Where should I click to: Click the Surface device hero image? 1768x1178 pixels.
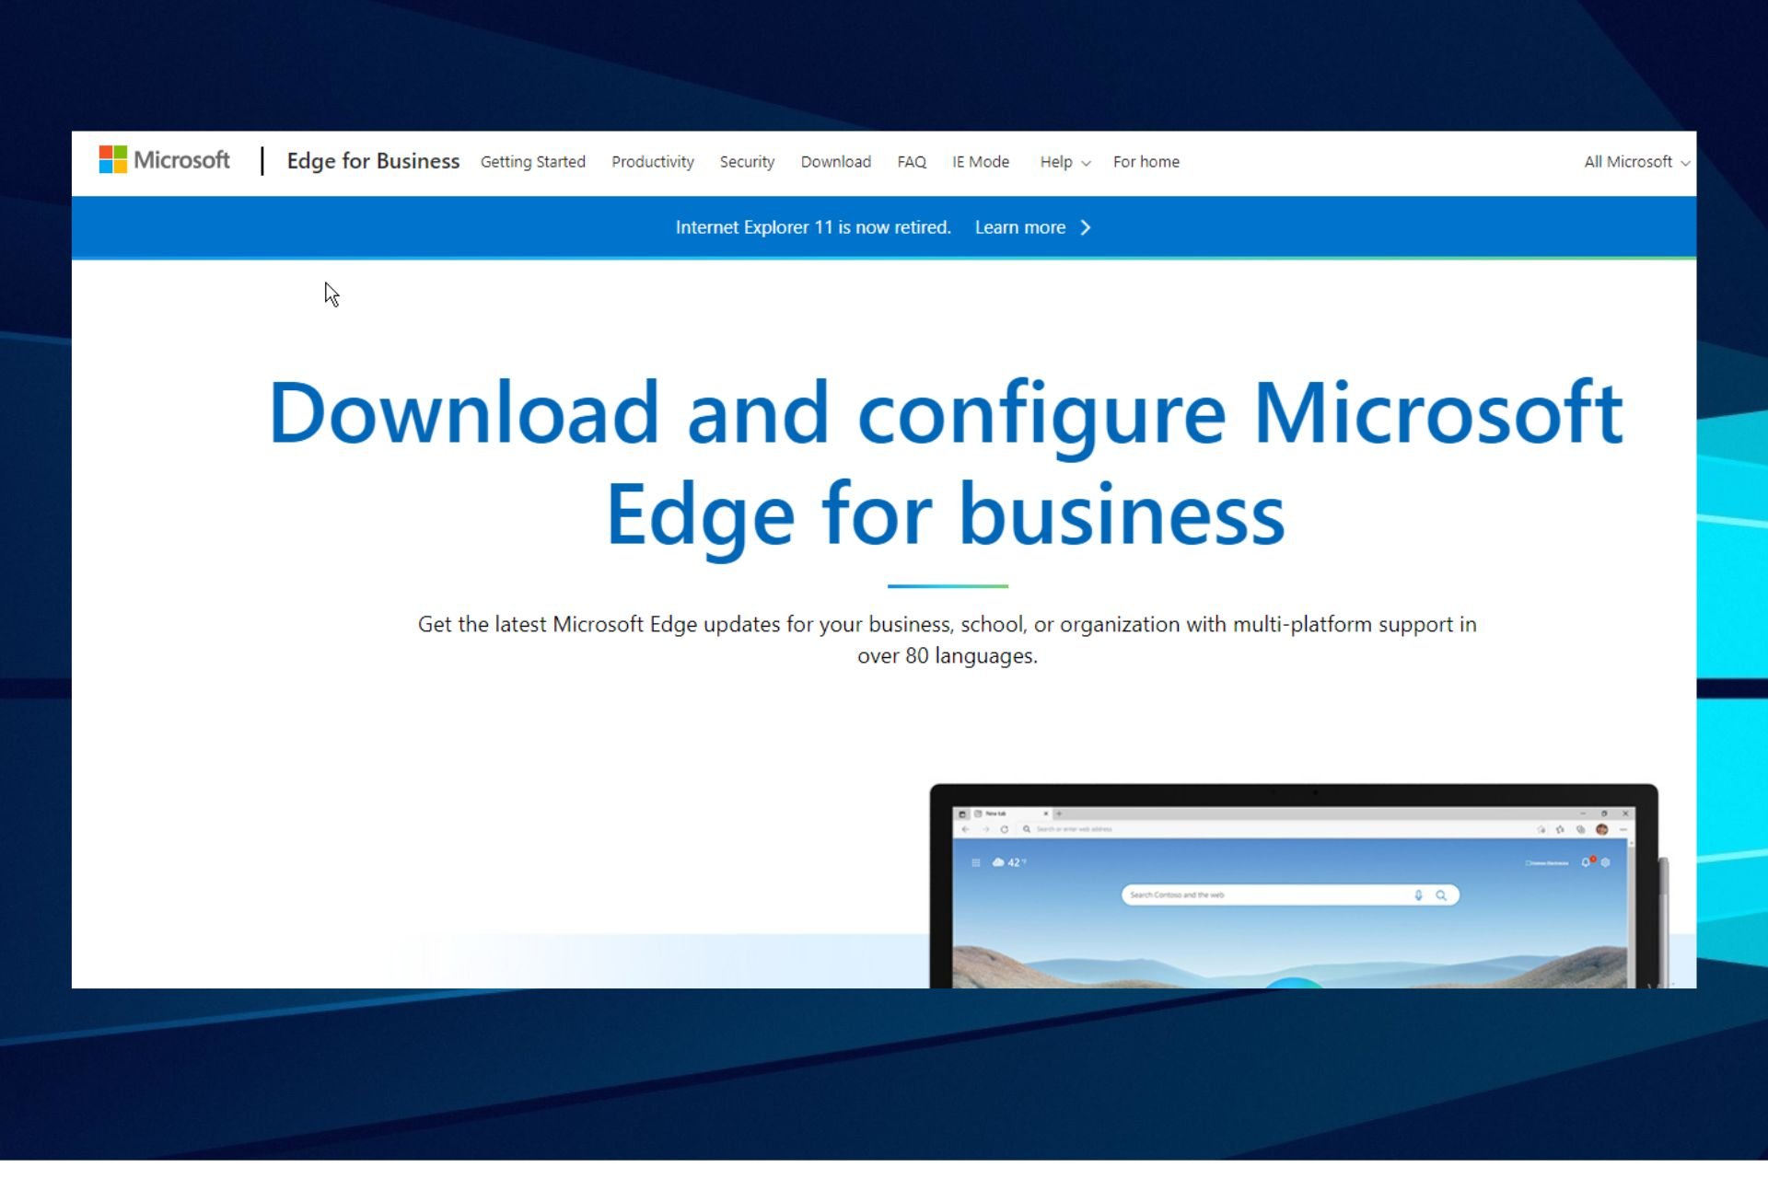1298,886
